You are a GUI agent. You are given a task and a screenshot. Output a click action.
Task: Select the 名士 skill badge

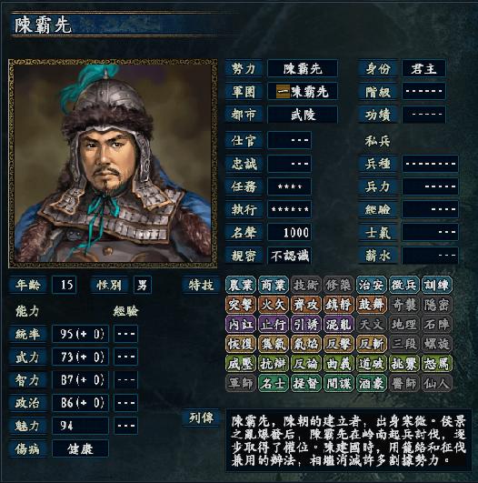pyautogui.click(x=274, y=384)
